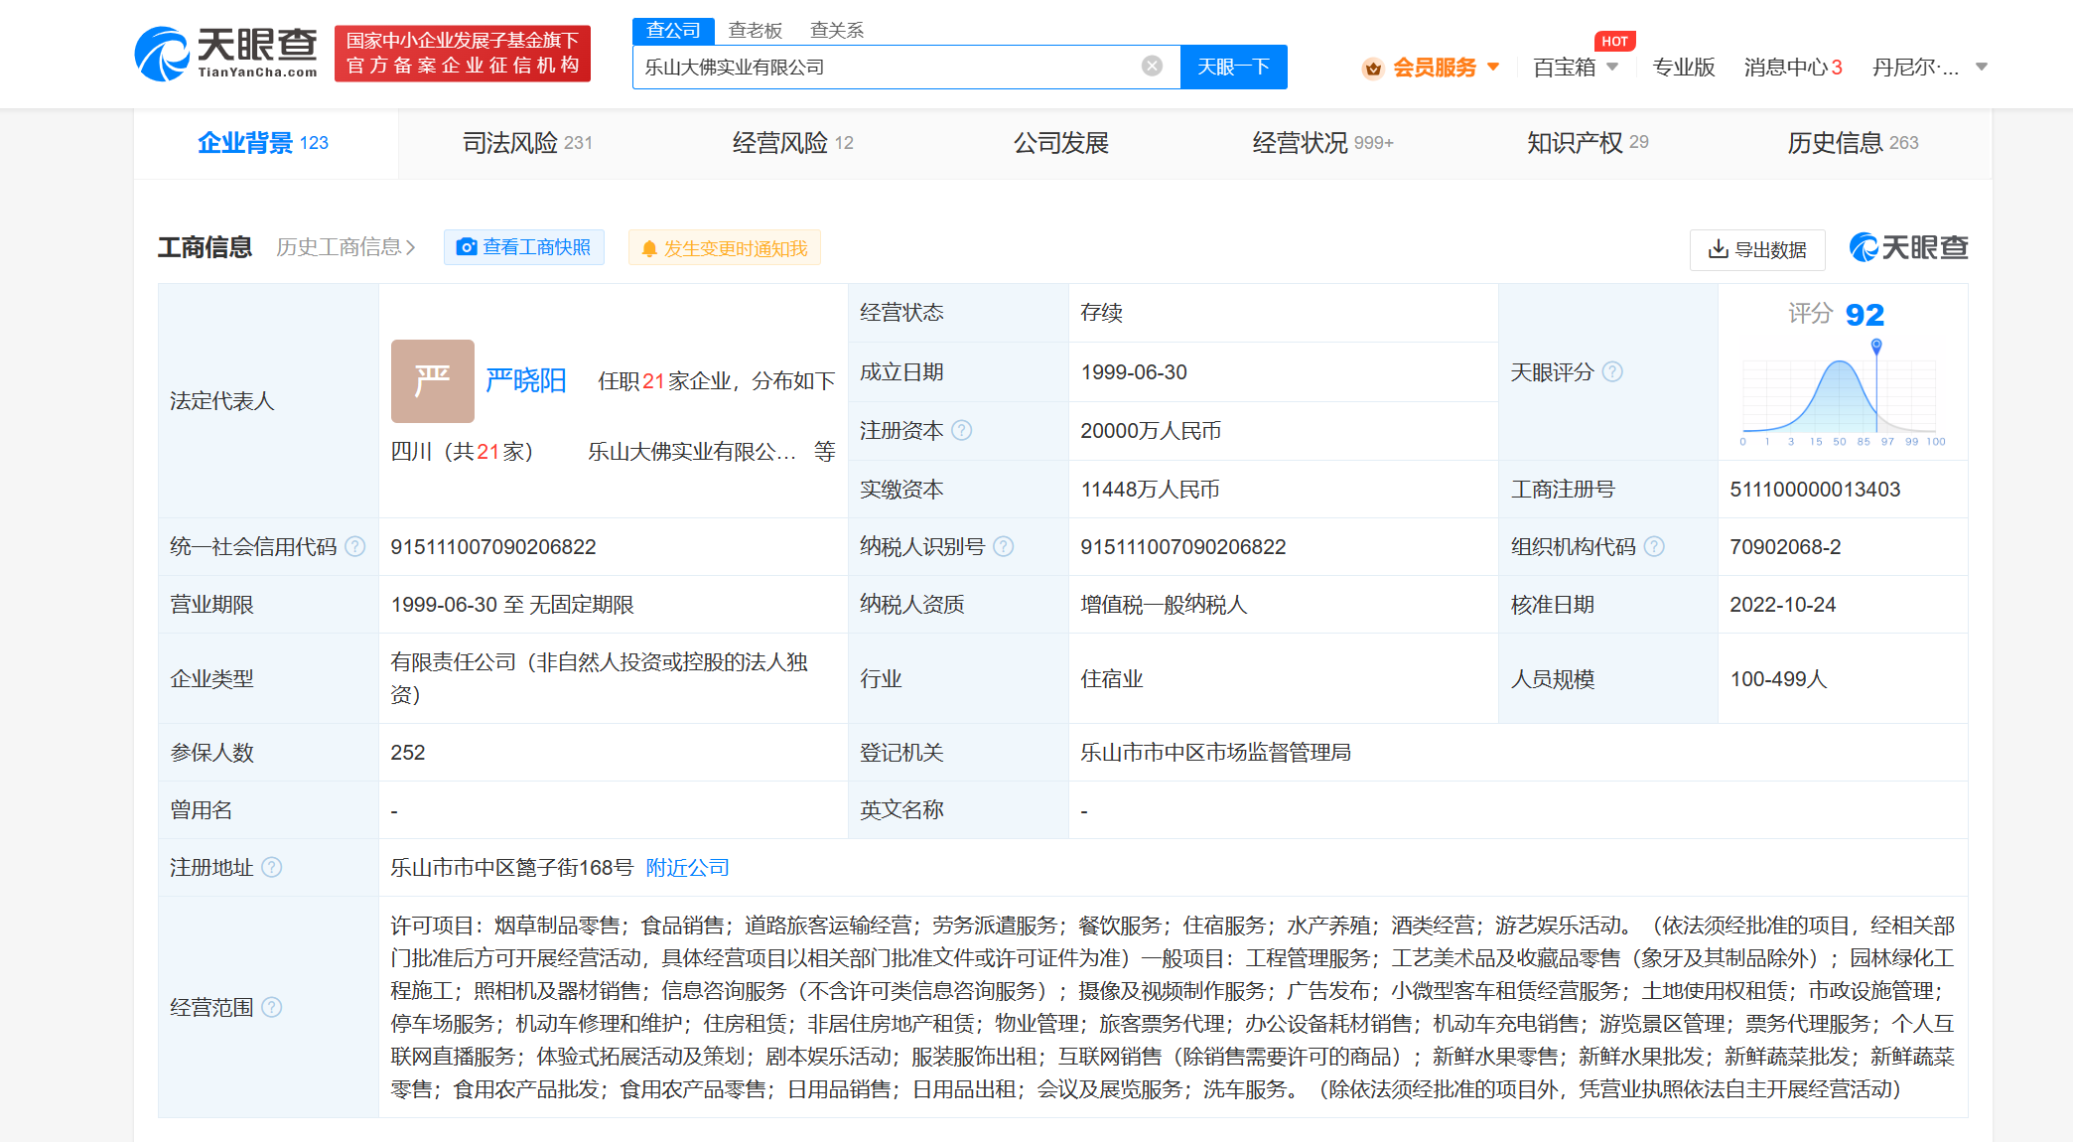Click 查看工商快照 button
Viewport: 2073px width, 1142px height.
coord(523,247)
